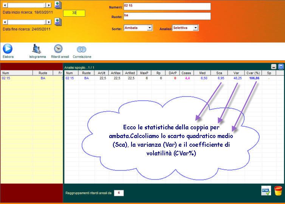Viewport: 285px width, 204px height.
Task: Sort by ArMax column header
Action: [116, 73]
